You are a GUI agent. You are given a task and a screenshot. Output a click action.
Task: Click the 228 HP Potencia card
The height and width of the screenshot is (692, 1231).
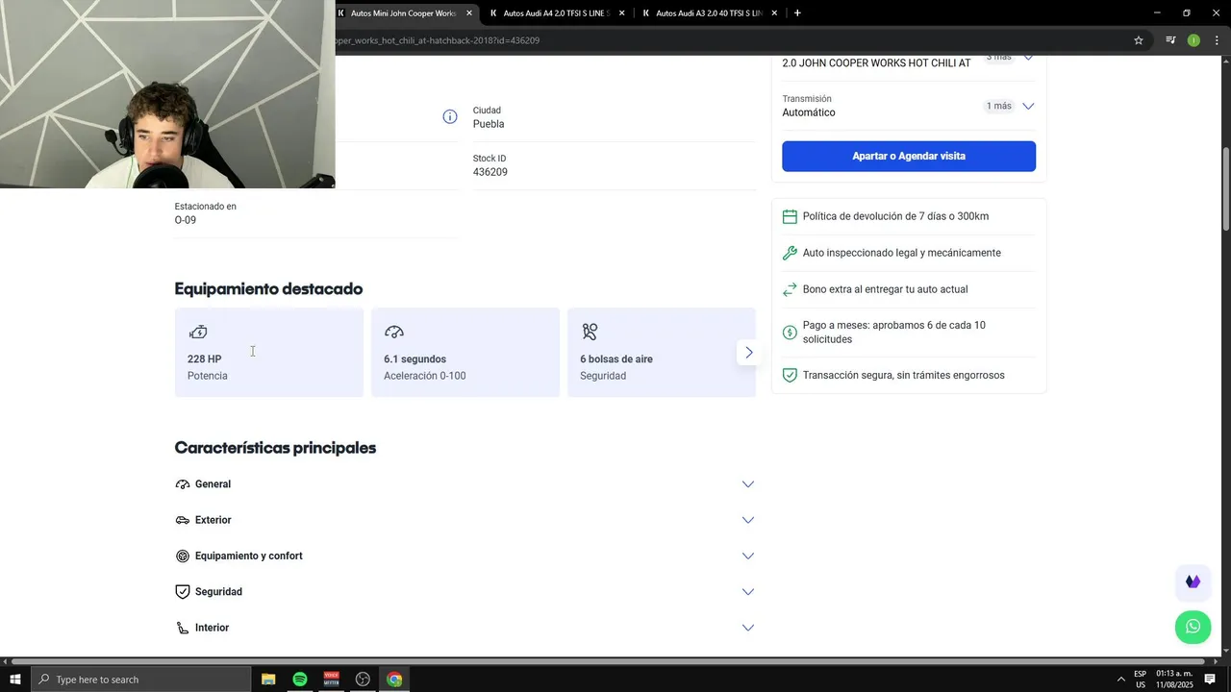coord(269,353)
